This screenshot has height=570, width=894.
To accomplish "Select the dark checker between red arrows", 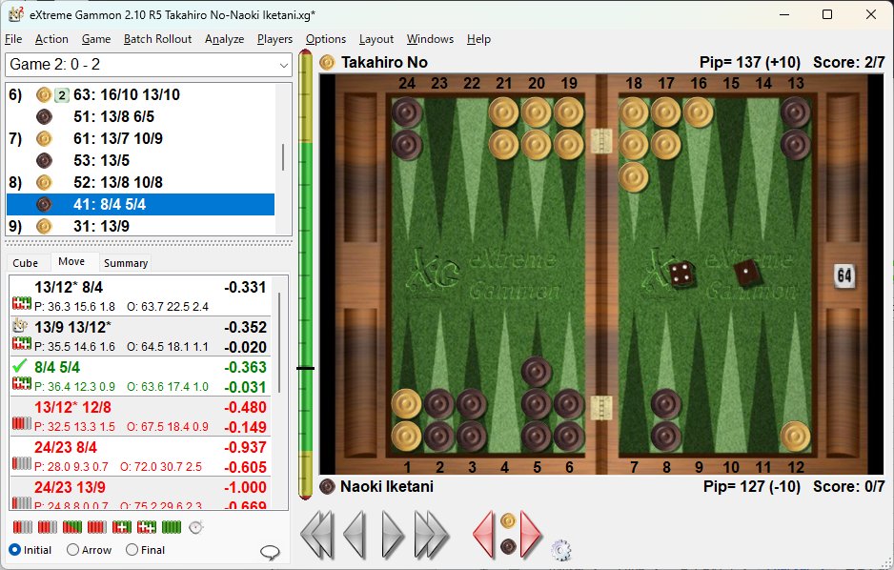I will 508,547.
